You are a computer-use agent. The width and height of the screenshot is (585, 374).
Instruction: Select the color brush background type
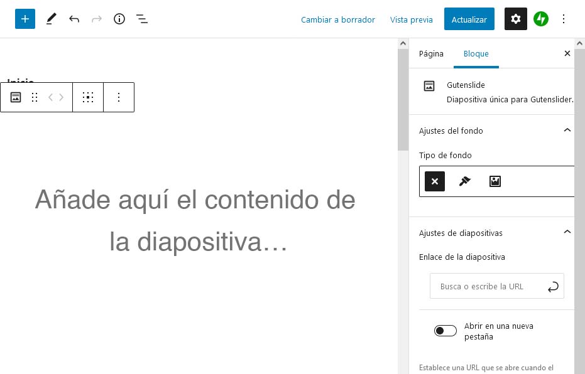pyautogui.click(x=464, y=181)
